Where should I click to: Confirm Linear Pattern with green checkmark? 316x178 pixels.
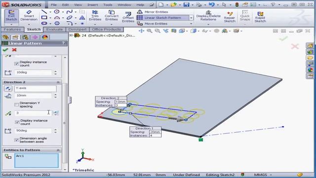[5, 49]
